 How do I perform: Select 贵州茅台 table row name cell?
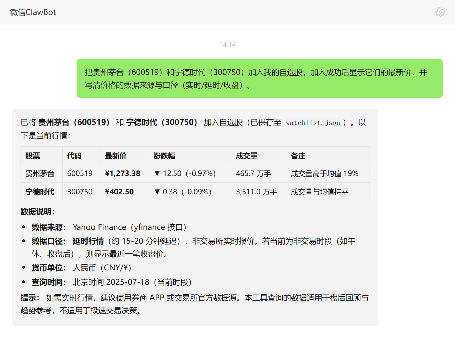point(42,174)
